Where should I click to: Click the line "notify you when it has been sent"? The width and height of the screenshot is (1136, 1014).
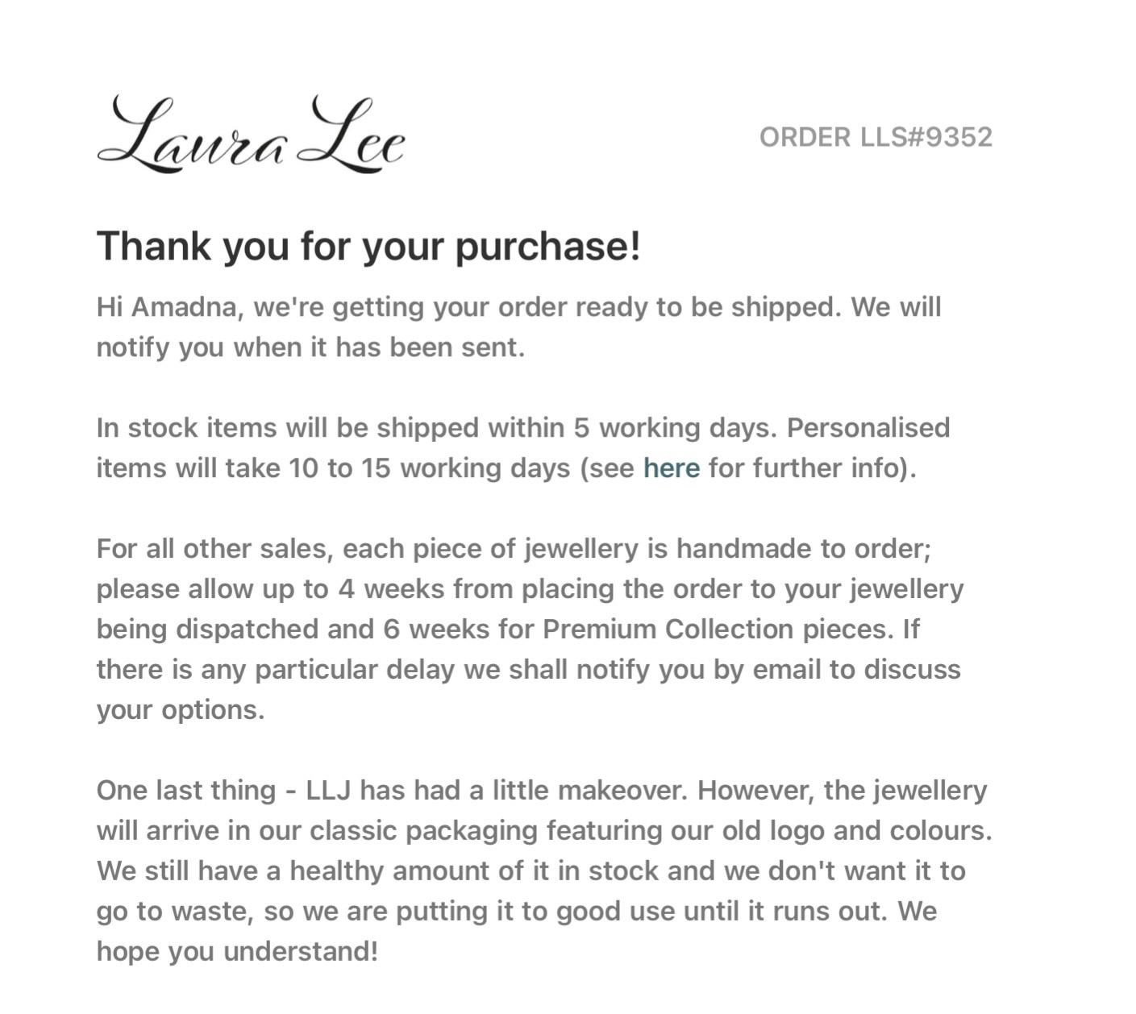click(310, 347)
